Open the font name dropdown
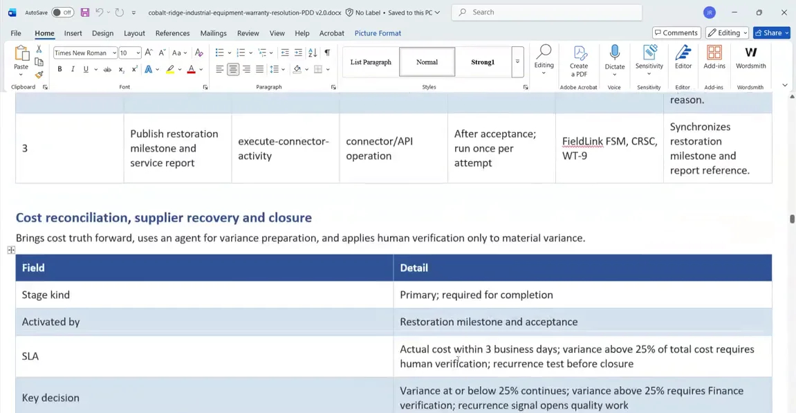This screenshot has width=796, height=413. click(x=114, y=53)
